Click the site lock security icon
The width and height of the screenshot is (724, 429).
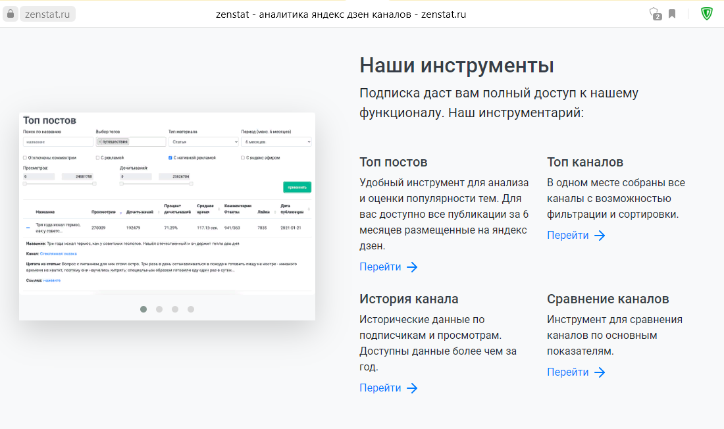(x=10, y=14)
